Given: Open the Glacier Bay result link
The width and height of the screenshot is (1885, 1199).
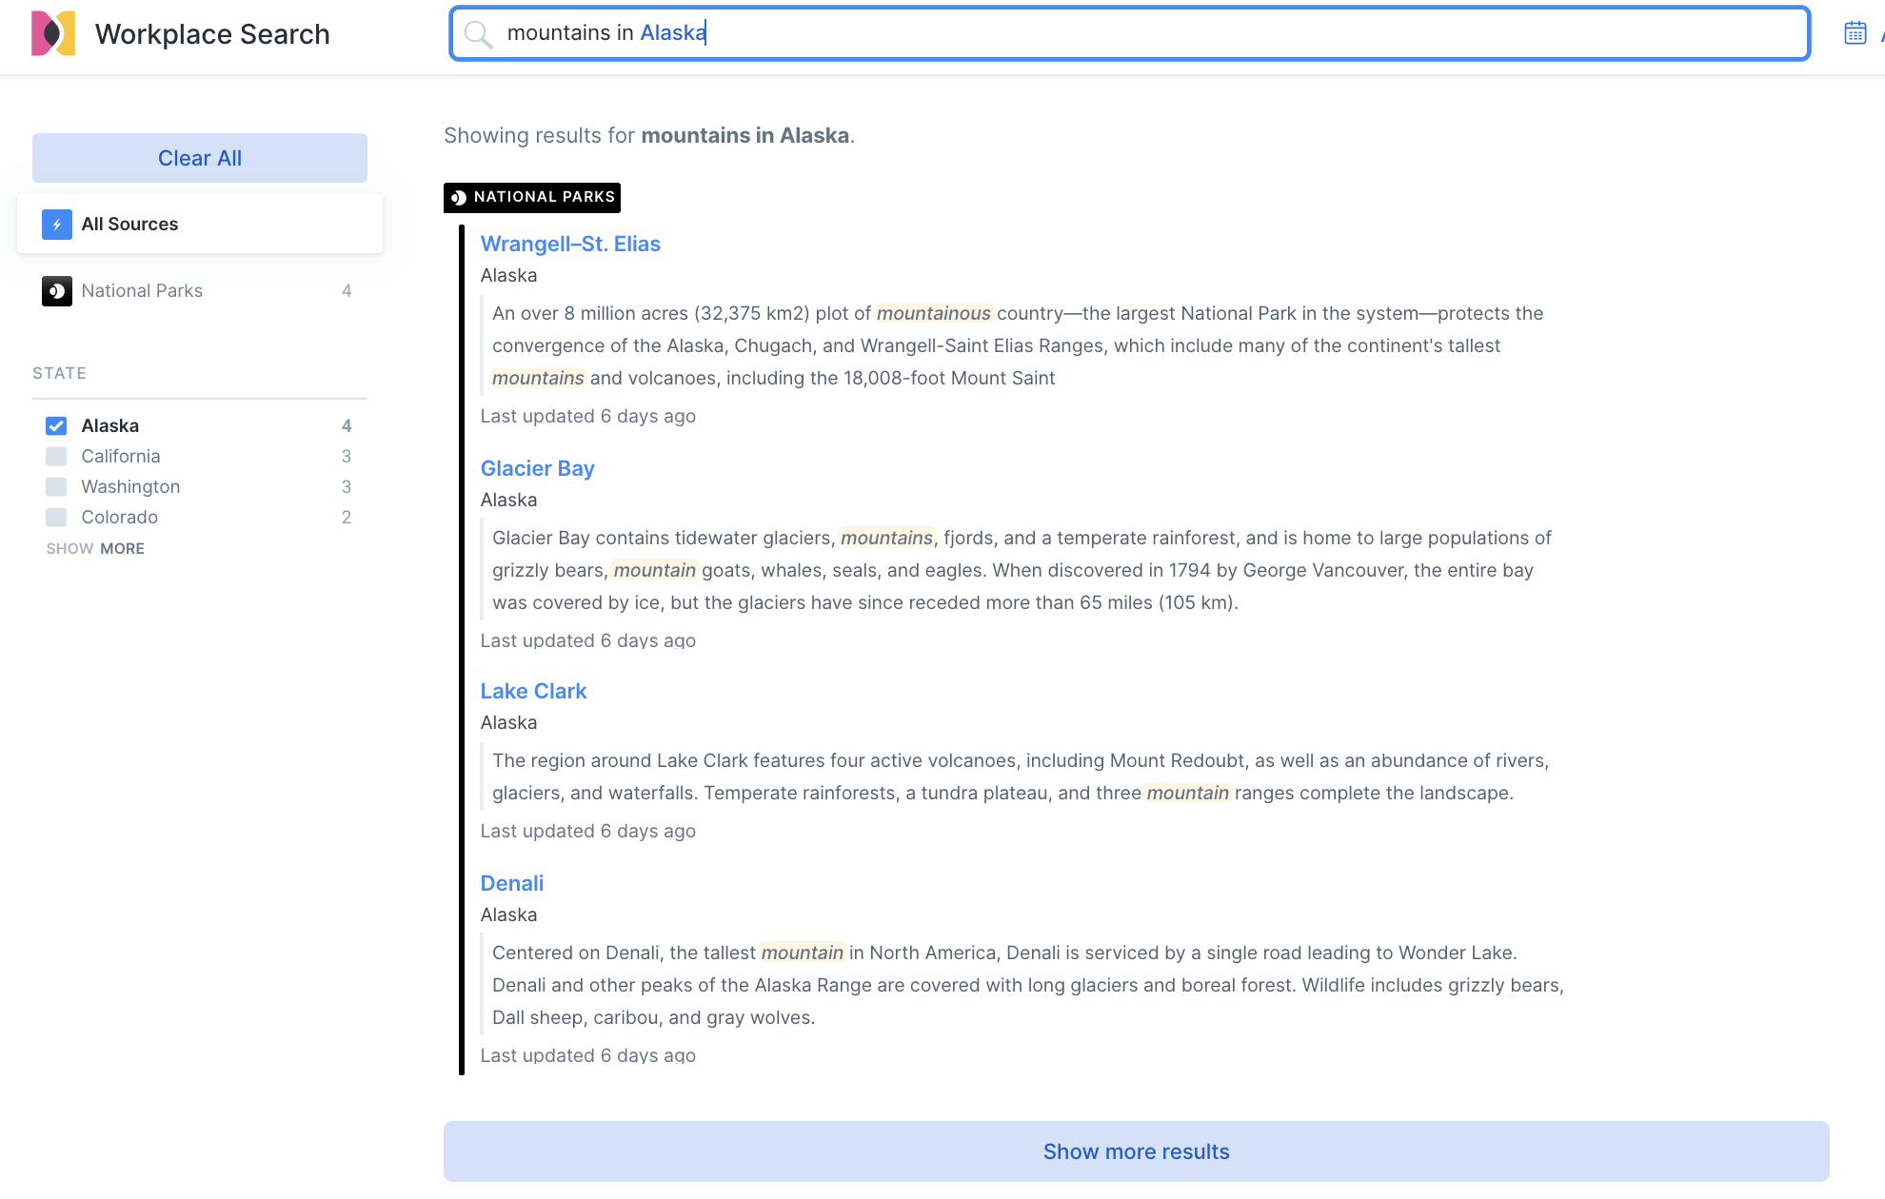Looking at the screenshot, I should (x=537, y=469).
